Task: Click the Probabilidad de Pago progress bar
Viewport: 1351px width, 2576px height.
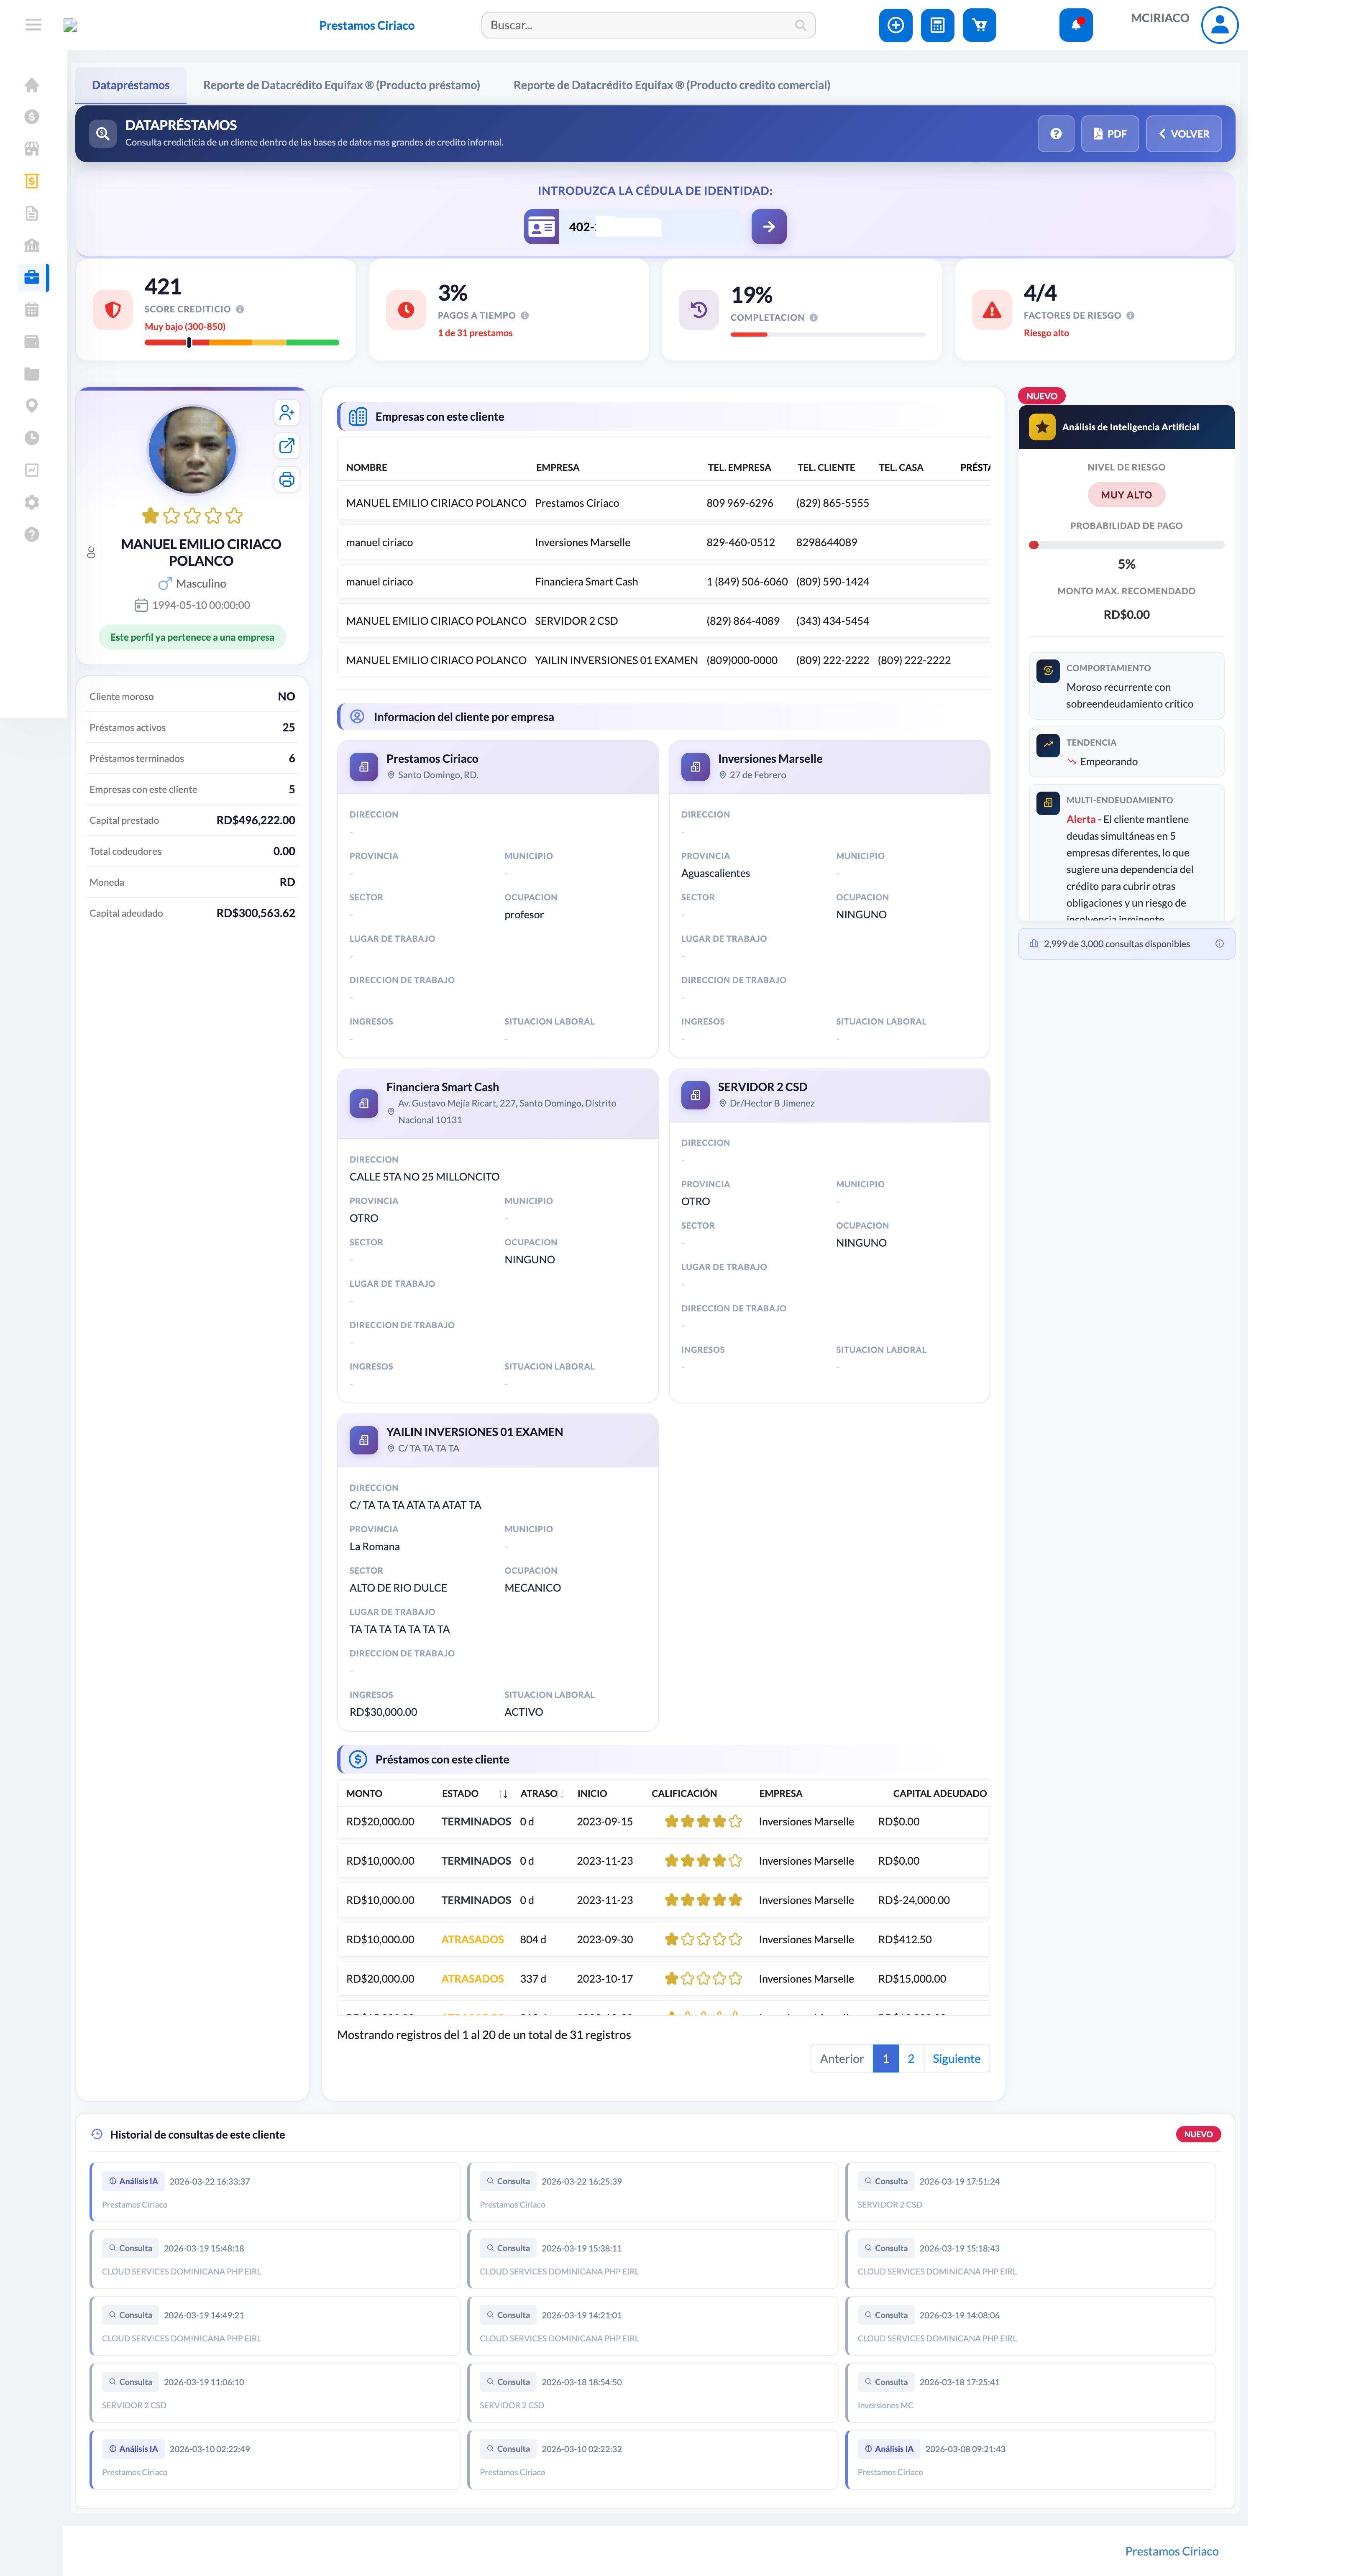Action: [x=1126, y=545]
